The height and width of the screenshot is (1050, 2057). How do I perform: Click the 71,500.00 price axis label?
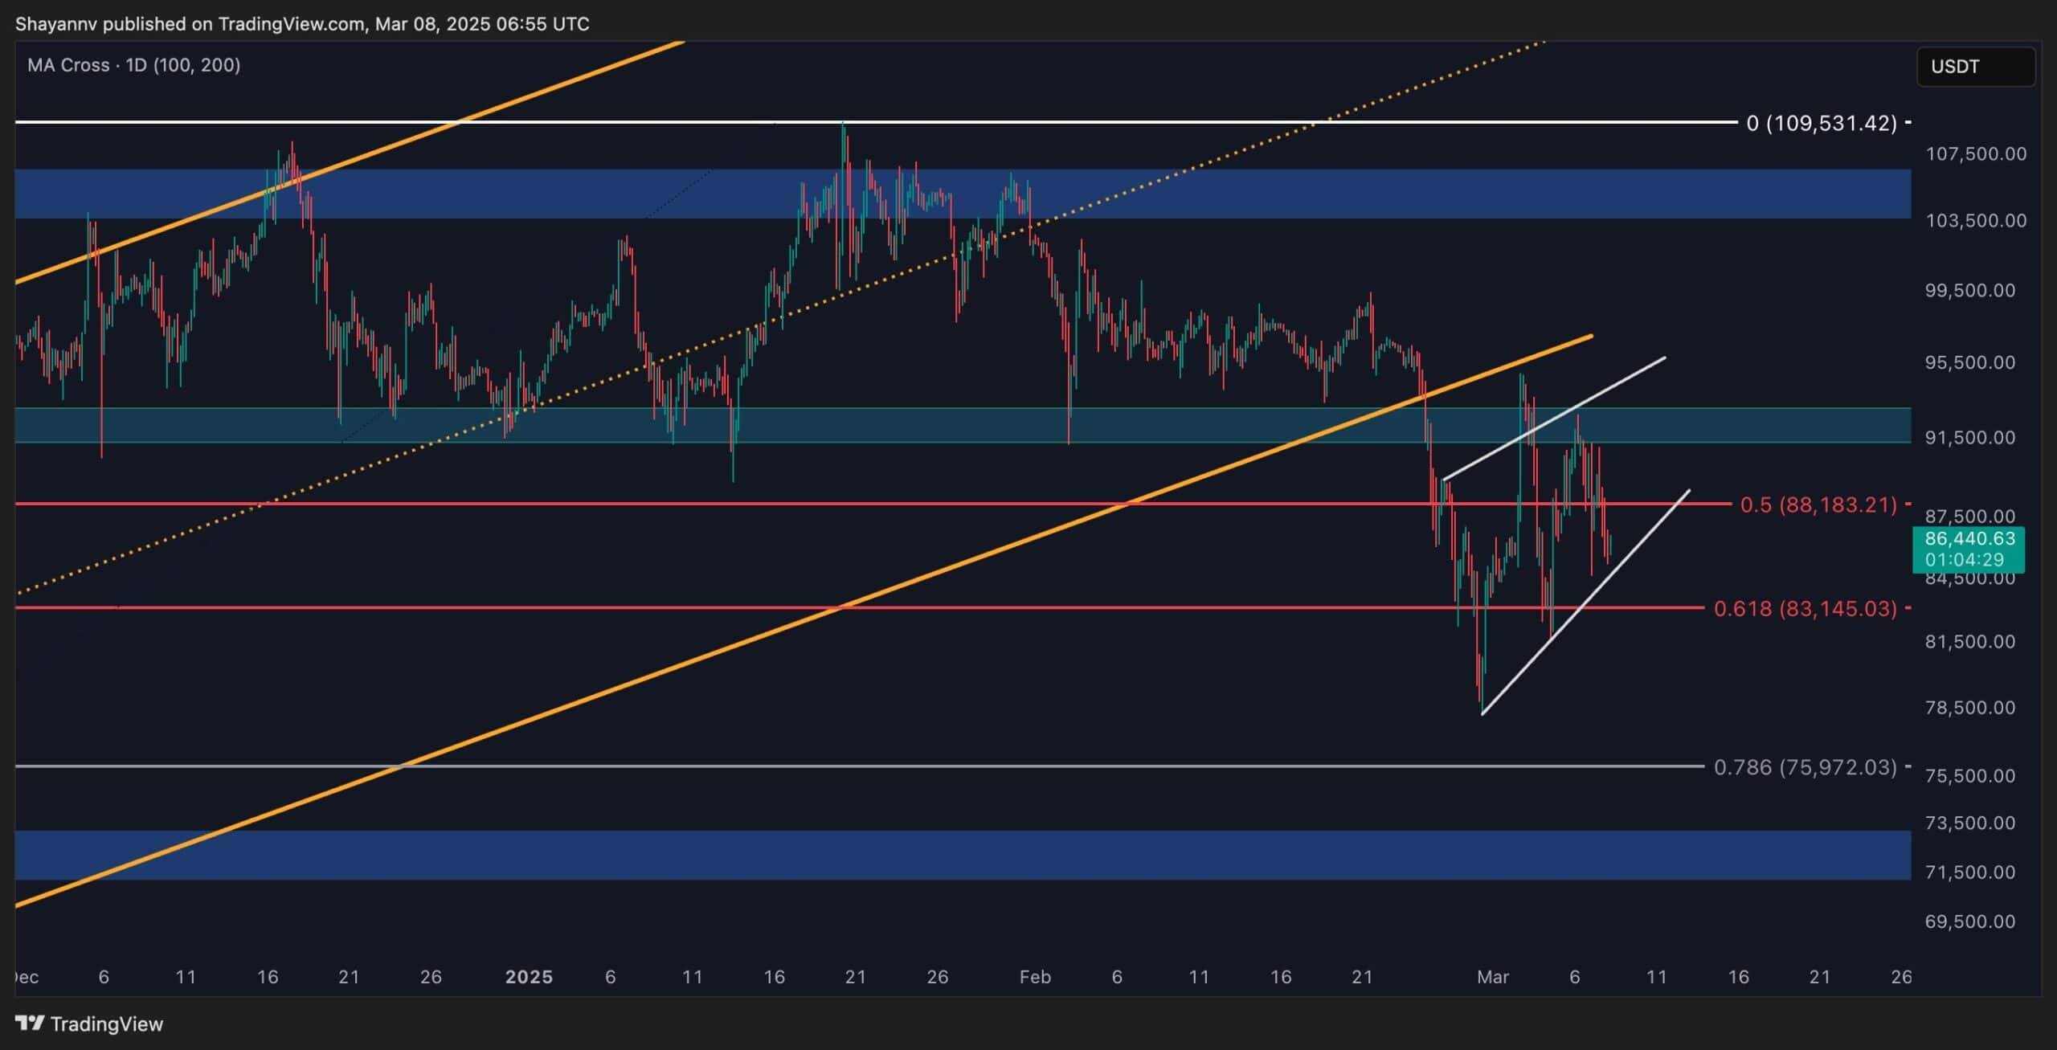[1969, 872]
